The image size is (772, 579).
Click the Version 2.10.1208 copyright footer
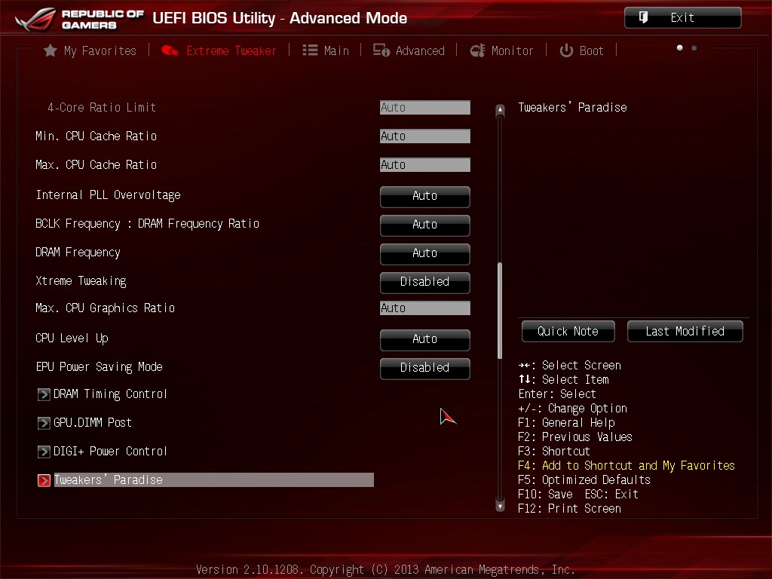(x=385, y=570)
